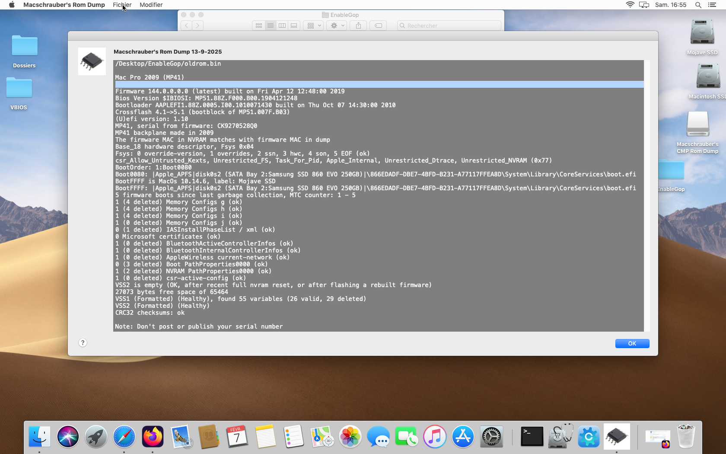Open the Trash in the dock
Viewport: 726px width, 454px height.
686,436
